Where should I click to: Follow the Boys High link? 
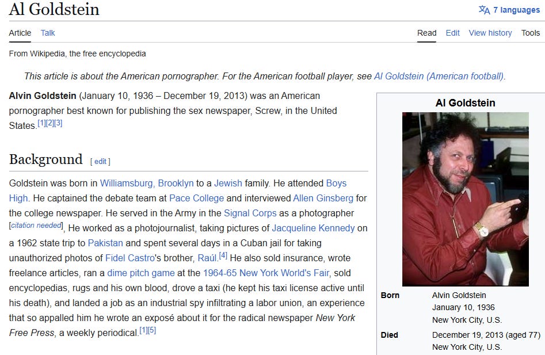pyautogui.click(x=336, y=183)
